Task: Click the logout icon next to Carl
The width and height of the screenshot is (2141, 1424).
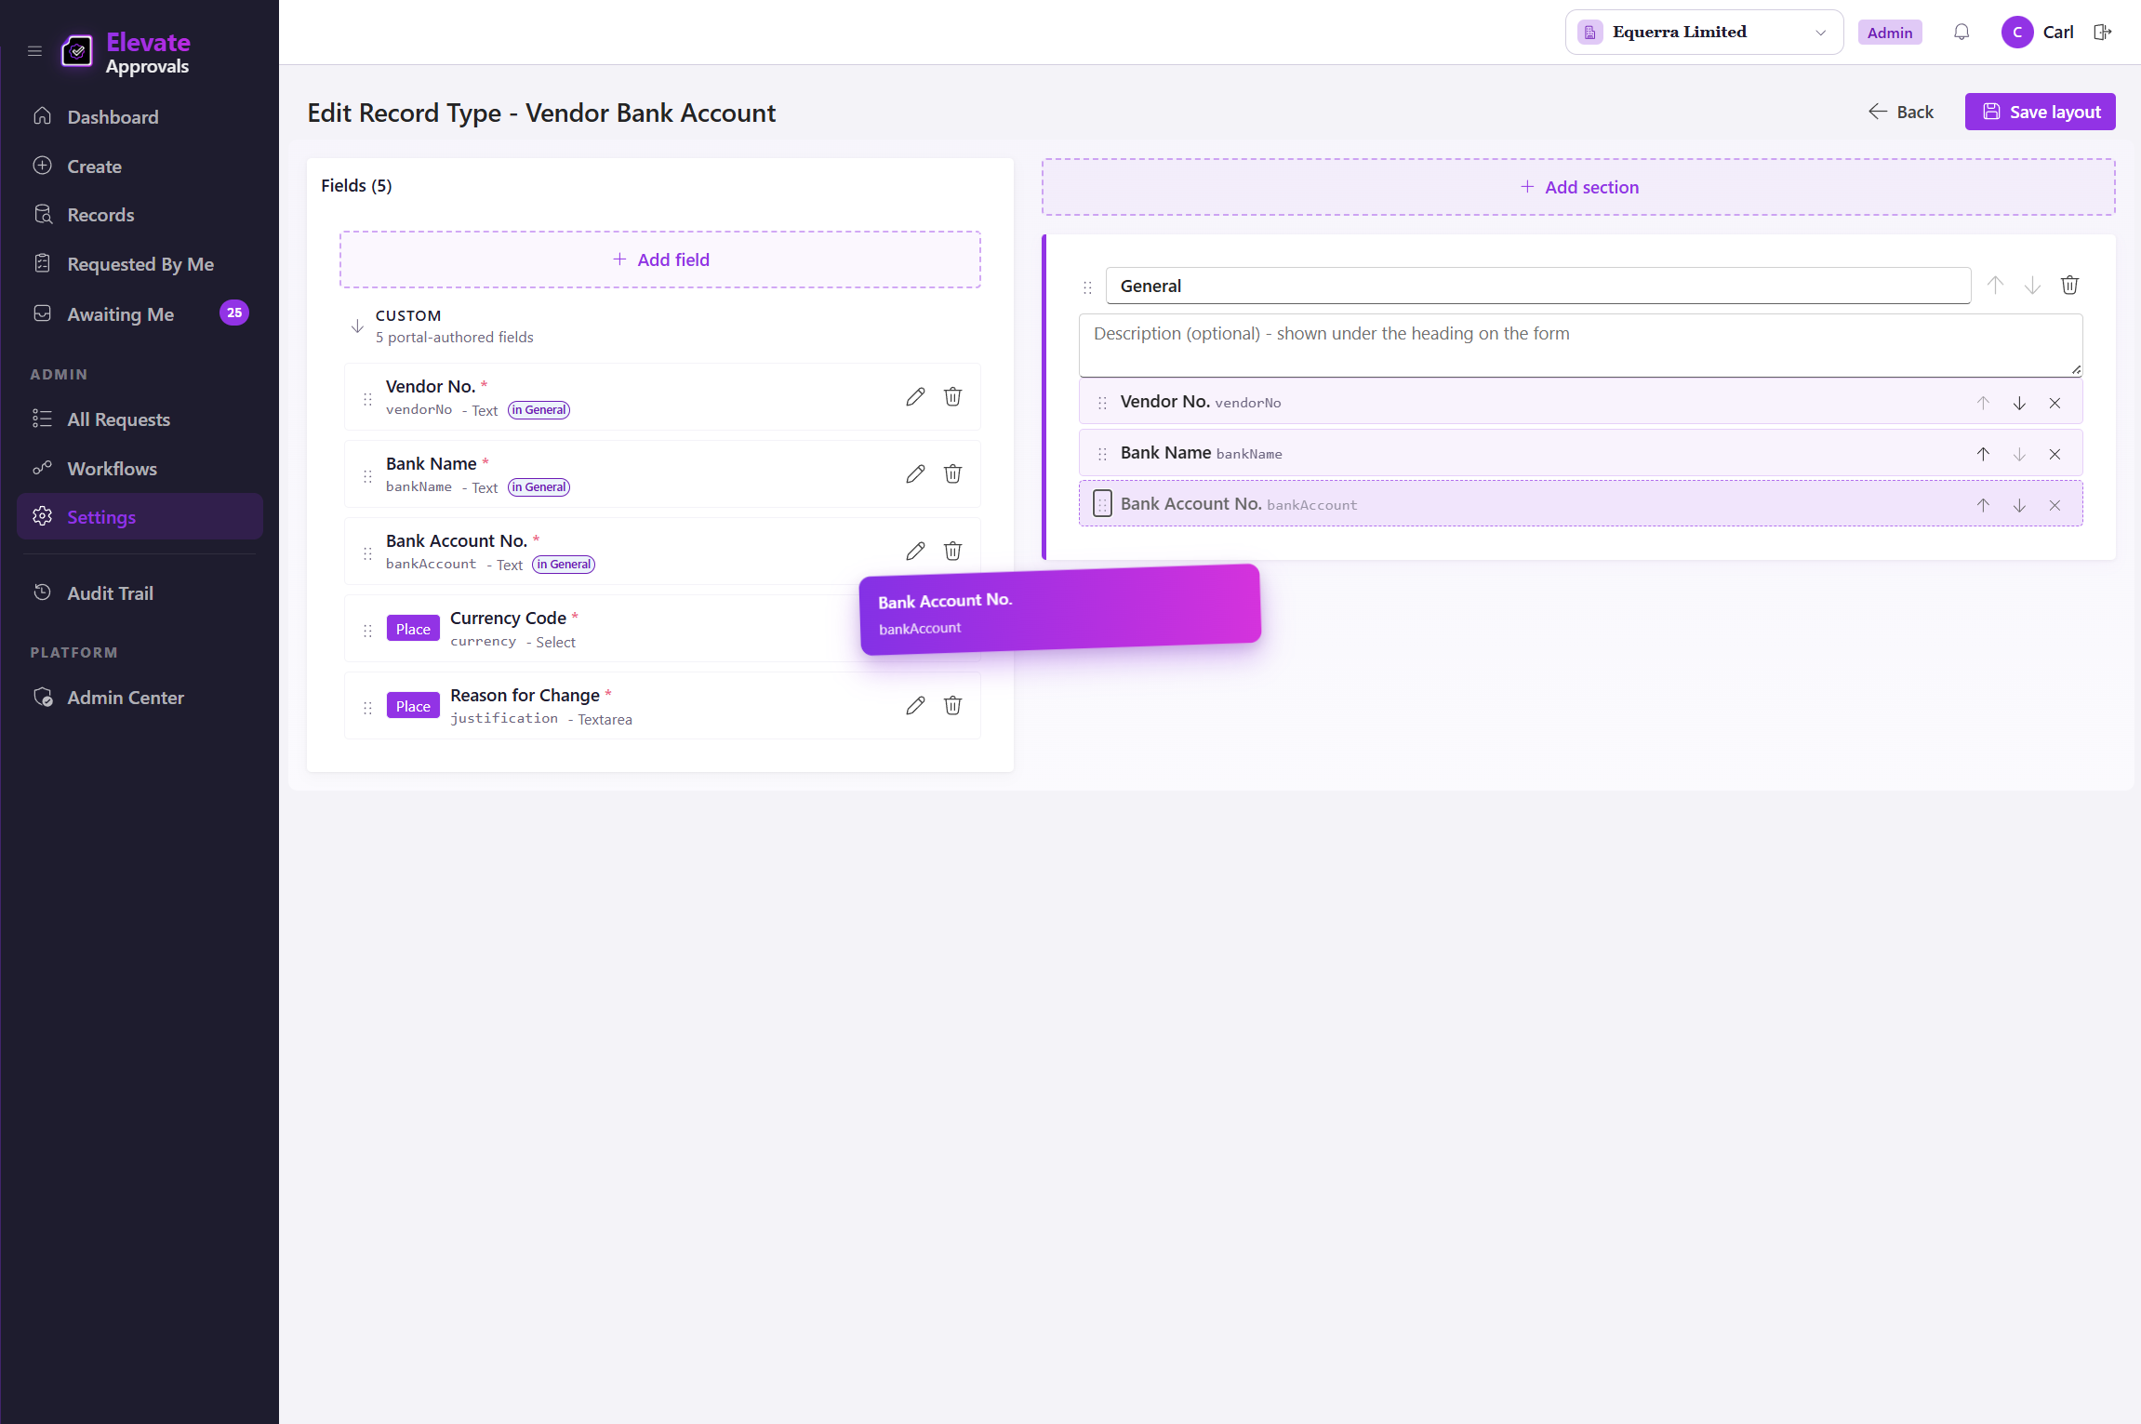Action: click(2102, 33)
